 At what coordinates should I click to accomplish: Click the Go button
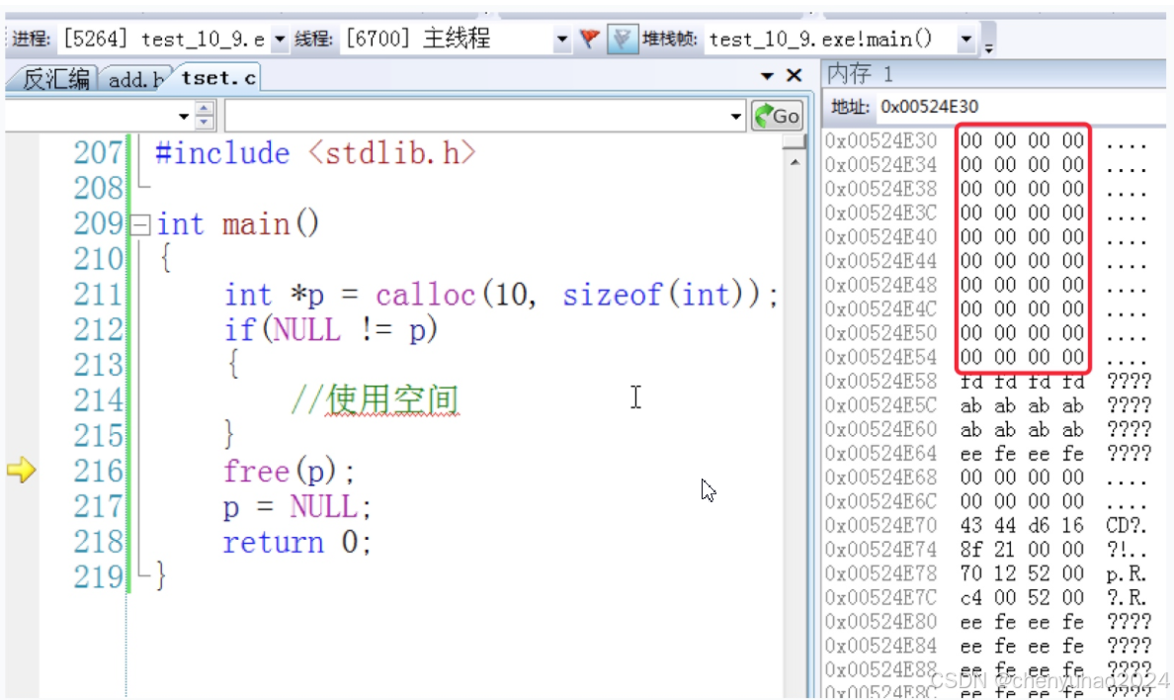(777, 116)
